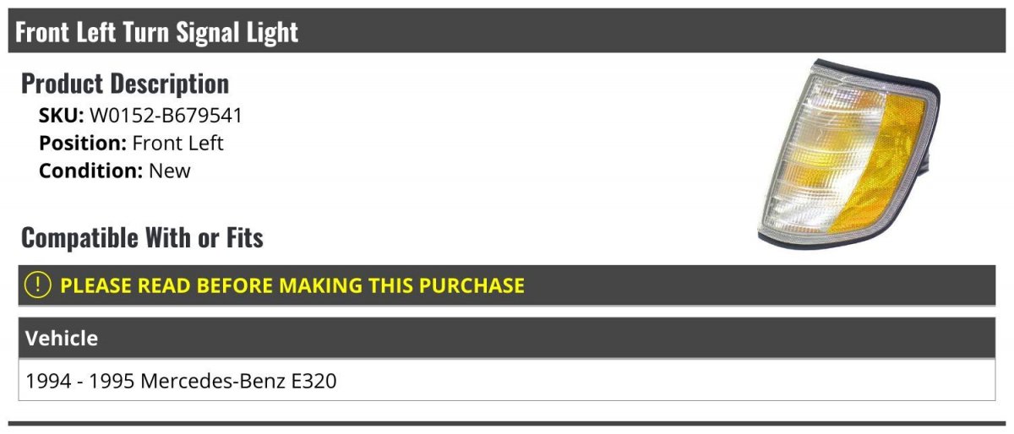1014x434 pixels.
Task: Click the Product Description heading
Action: (x=125, y=84)
